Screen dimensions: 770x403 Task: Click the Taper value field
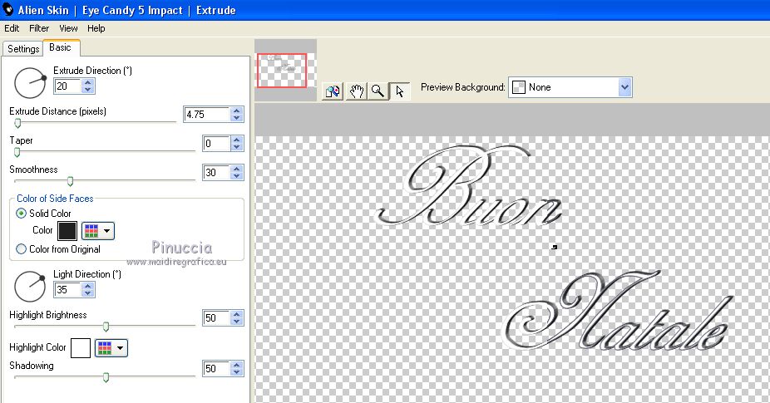tap(216, 143)
